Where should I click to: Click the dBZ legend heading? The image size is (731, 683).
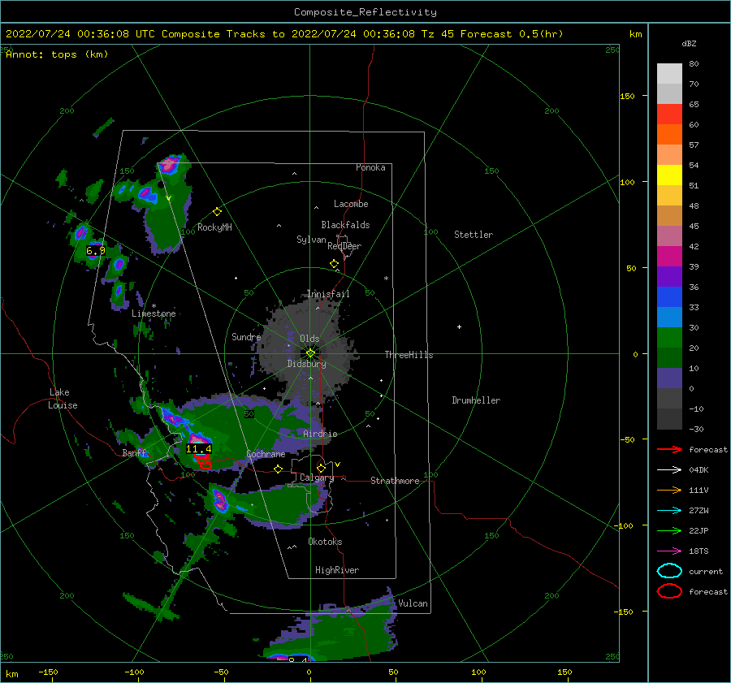[x=689, y=43]
